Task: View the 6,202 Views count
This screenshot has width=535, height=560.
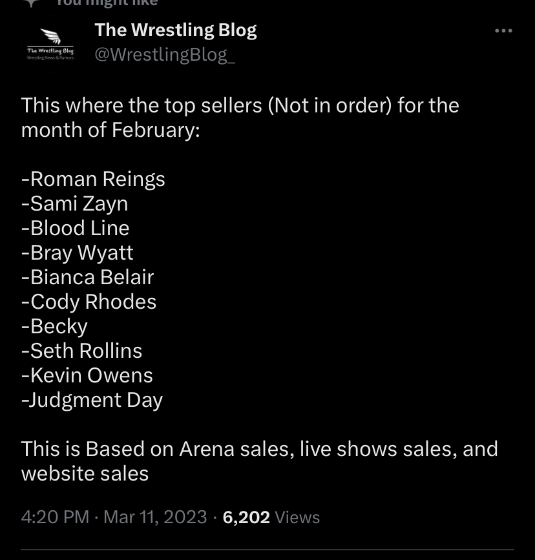Action: [271, 517]
